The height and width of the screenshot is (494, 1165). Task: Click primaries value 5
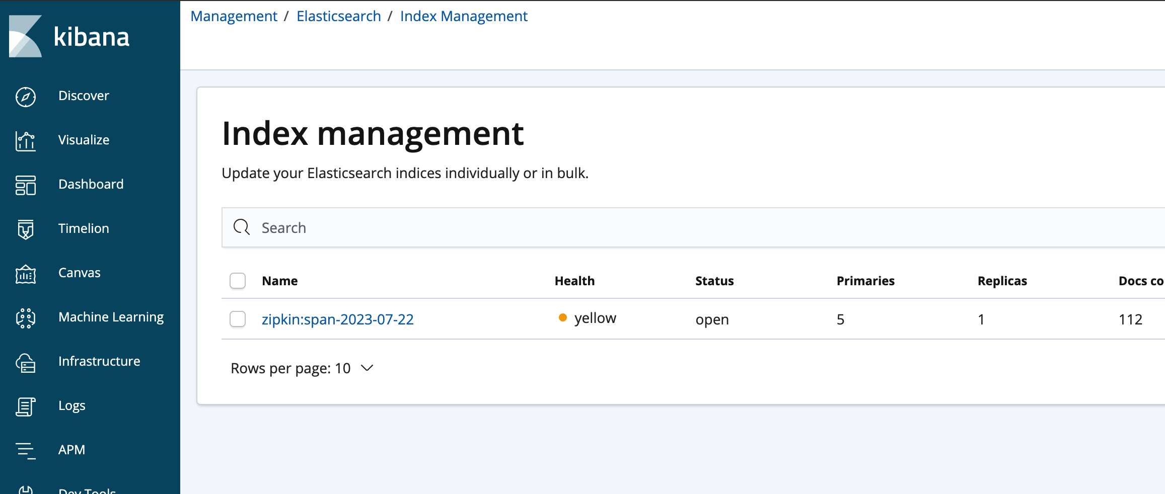[840, 319]
